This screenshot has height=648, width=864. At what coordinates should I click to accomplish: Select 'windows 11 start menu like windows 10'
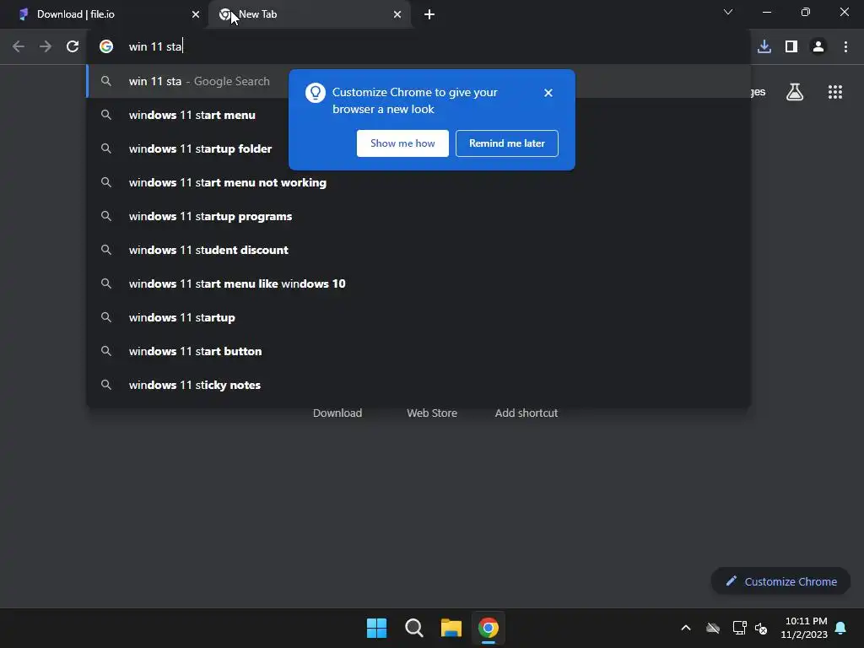pyautogui.click(x=418, y=283)
